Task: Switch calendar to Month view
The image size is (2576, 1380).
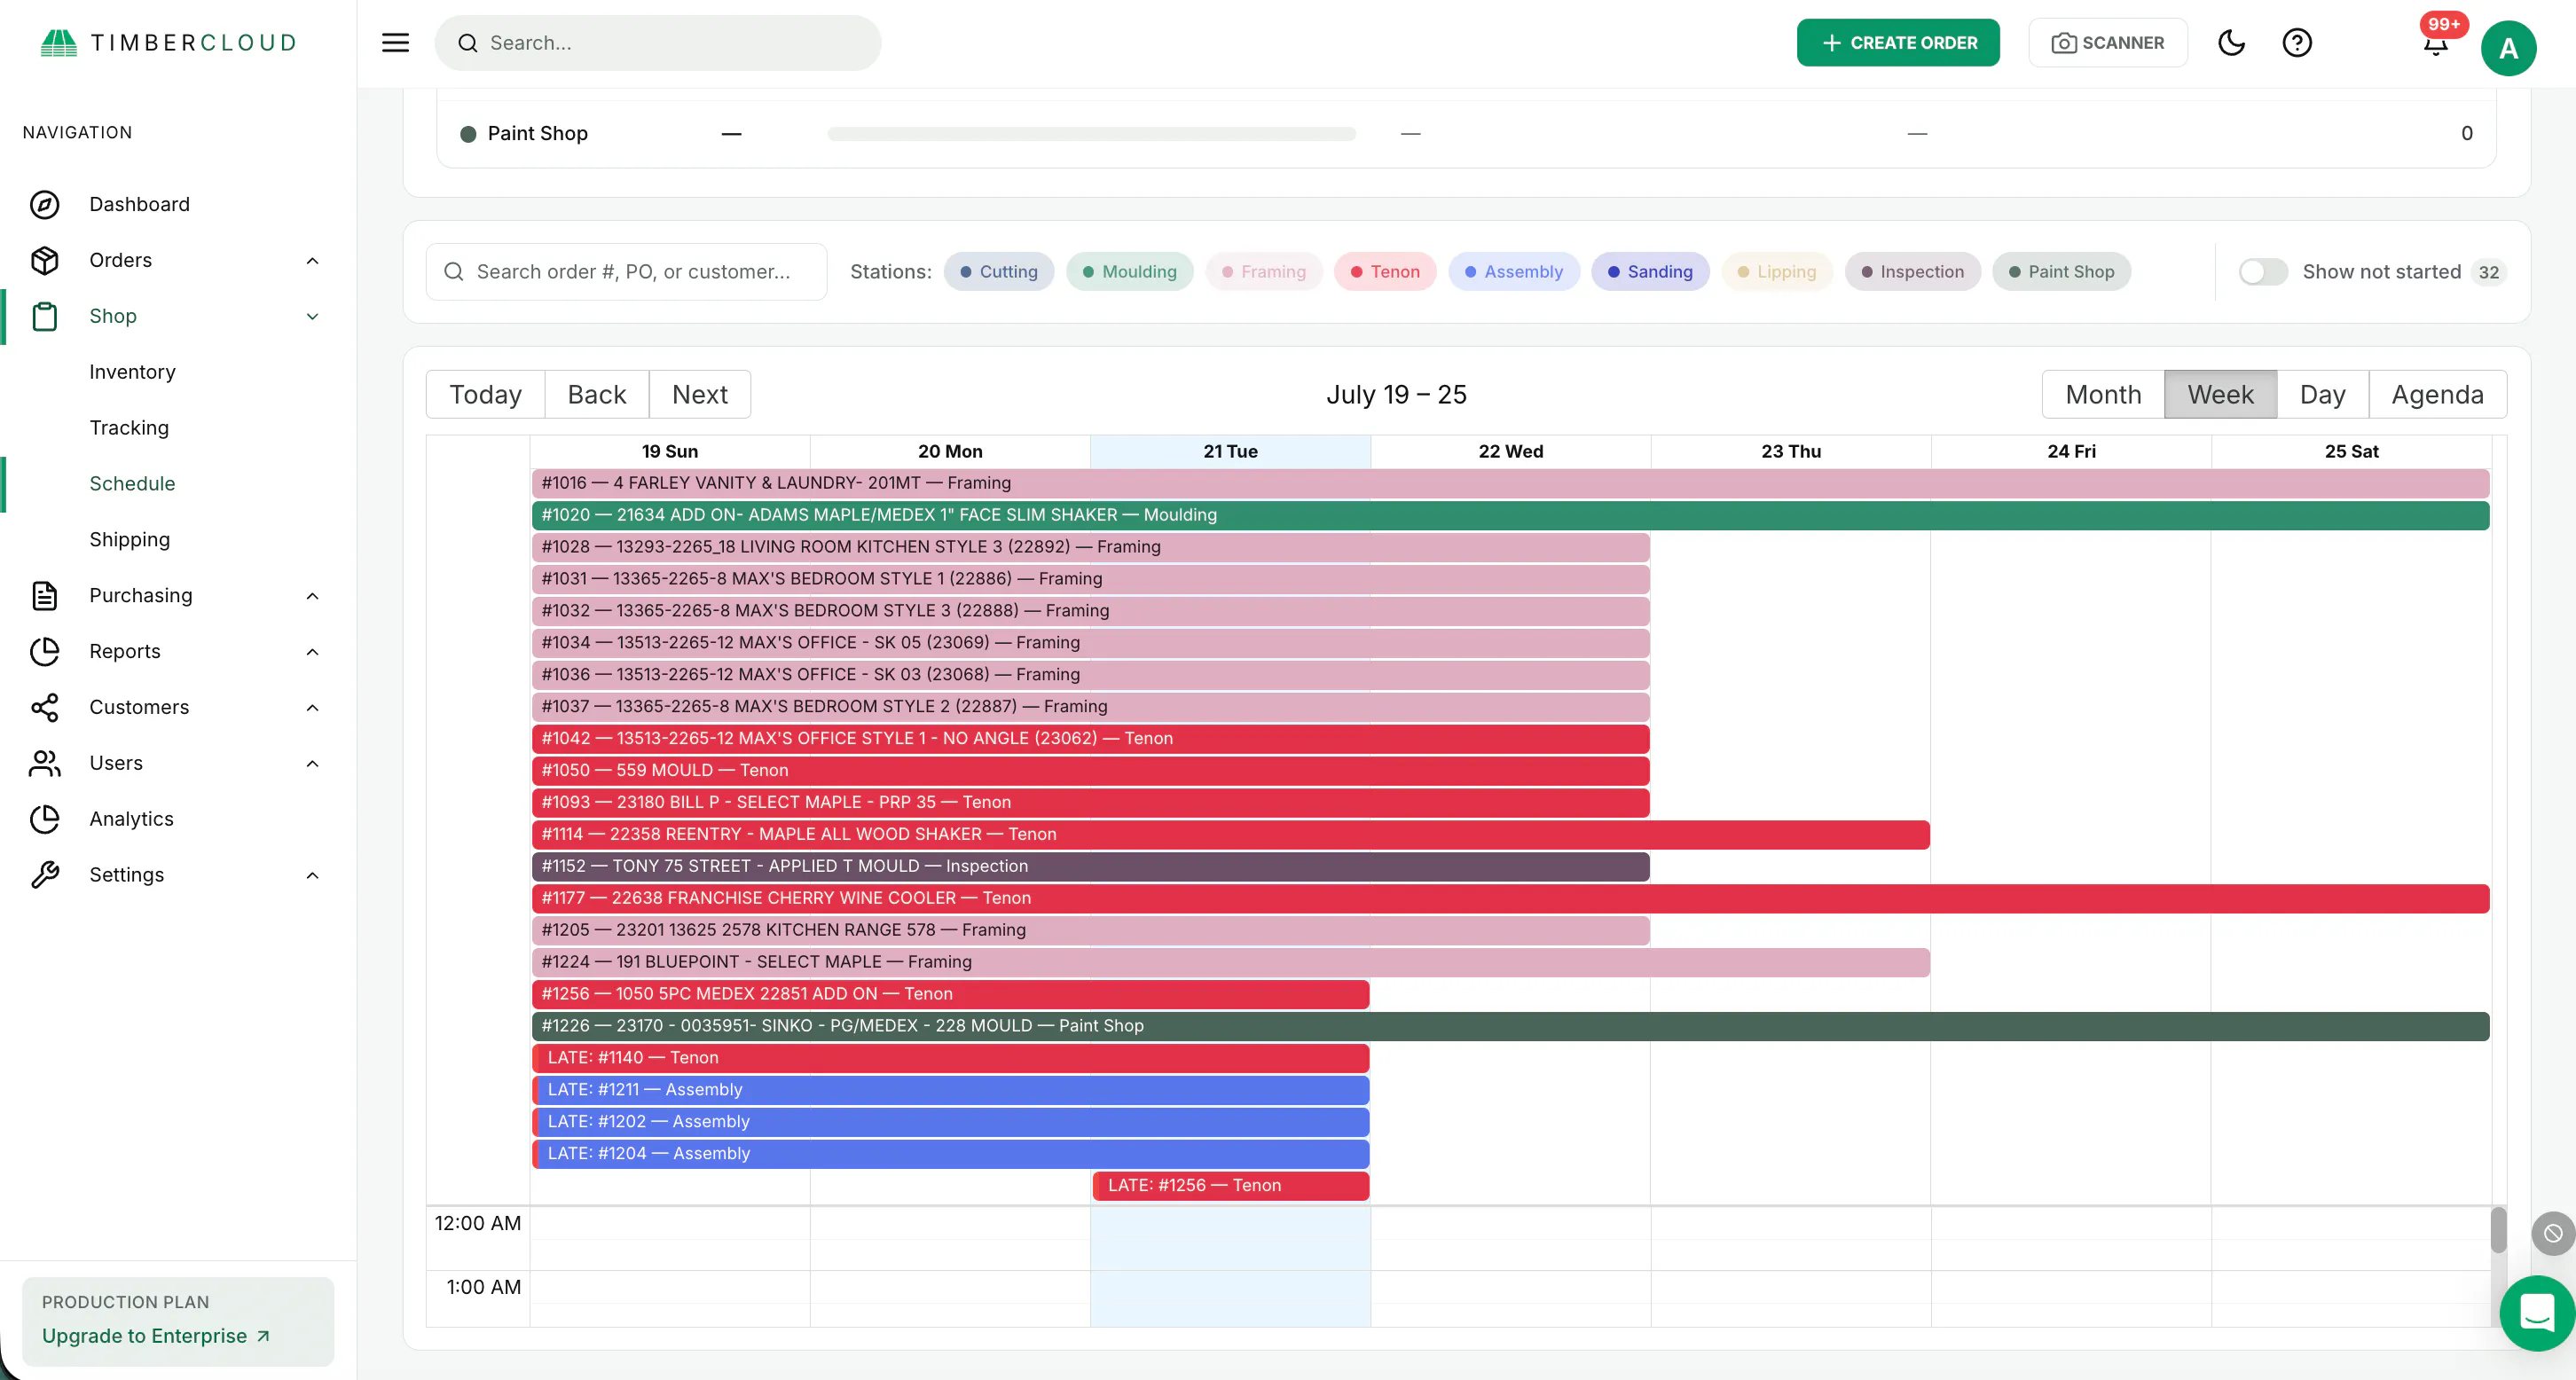Action: click(2103, 394)
